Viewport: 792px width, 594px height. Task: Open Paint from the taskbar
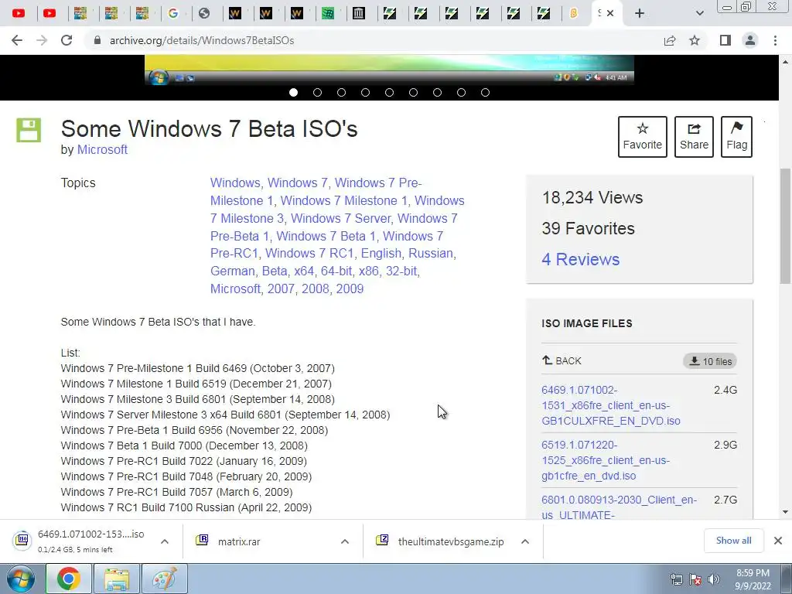165,579
